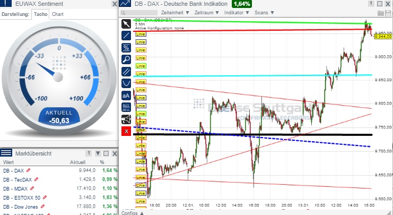Sort by the Aktuell column header
This screenshot has height=215, width=393.
point(77,162)
